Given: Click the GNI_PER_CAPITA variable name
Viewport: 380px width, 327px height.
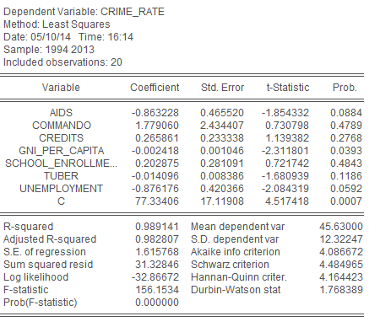Looking at the screenshot, I should 62,151.
